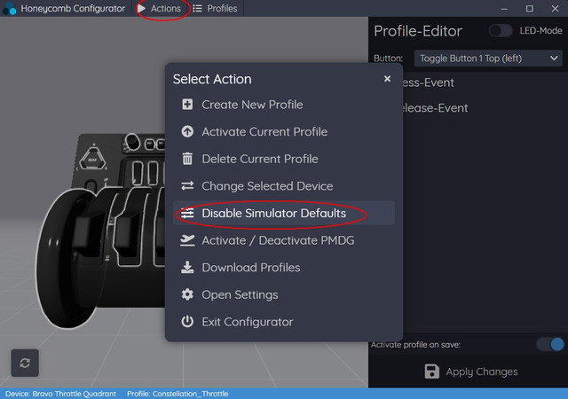Click the Profiles list icon
Image resolution: width=568 pixels, height=399 pixels.
pyautogui.click(x=197, y=8)
